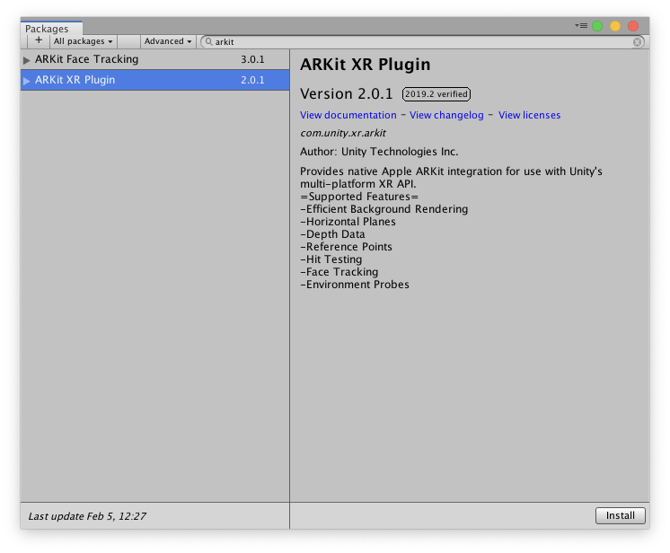Open View changelog link
This screenshot has width=670, height=553.
446,115
